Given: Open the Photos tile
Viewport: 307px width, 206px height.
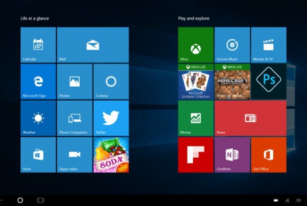Looking at the screenshot, I should (x=75, y=82).
